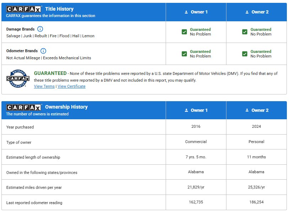Click Owner 1 year purchased value 2016
The height and width of the screenshot is (213, 289).
coord(196,126)
